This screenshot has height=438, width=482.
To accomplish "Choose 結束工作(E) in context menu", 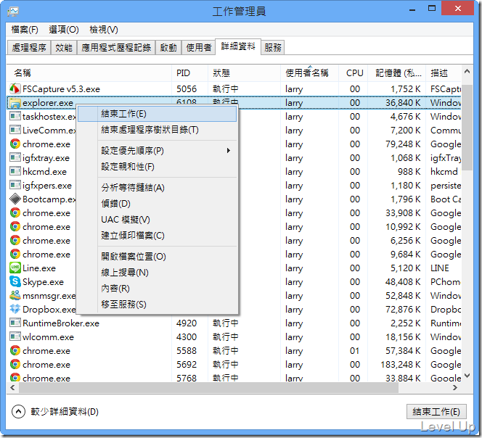I will click(x=158, y=114).
